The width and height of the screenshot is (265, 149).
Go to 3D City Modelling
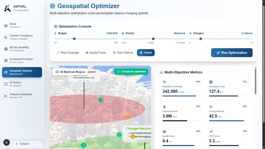[22, 49]
